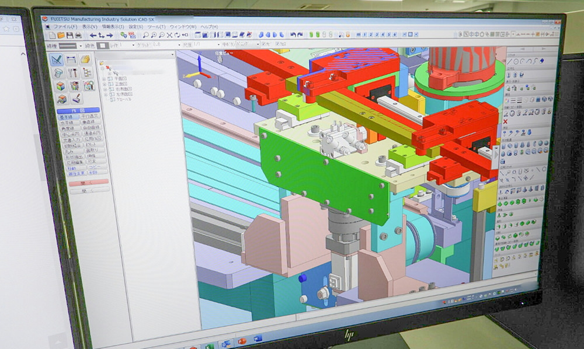Open the ヘルプ(H) menu
The width and height of the screenshot is (584, 349).
pos(209,27)
